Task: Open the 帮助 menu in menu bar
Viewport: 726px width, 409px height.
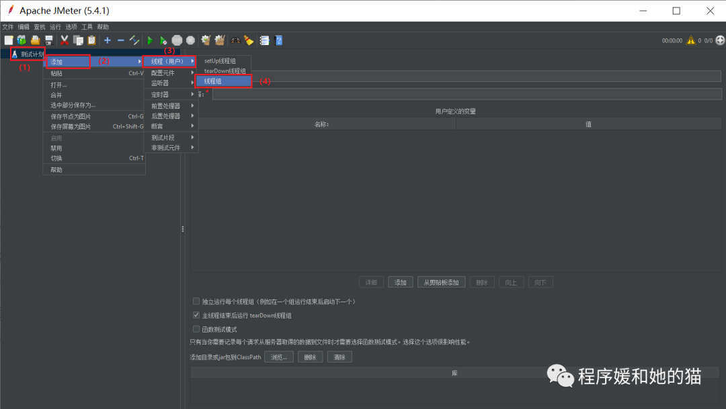Action: click(x=103, y=27)
